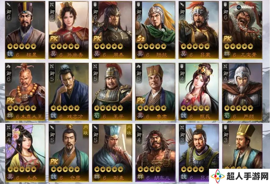Click the PK badge on 鲁肃 card
270x184 pixels.
tap(141, 100)
